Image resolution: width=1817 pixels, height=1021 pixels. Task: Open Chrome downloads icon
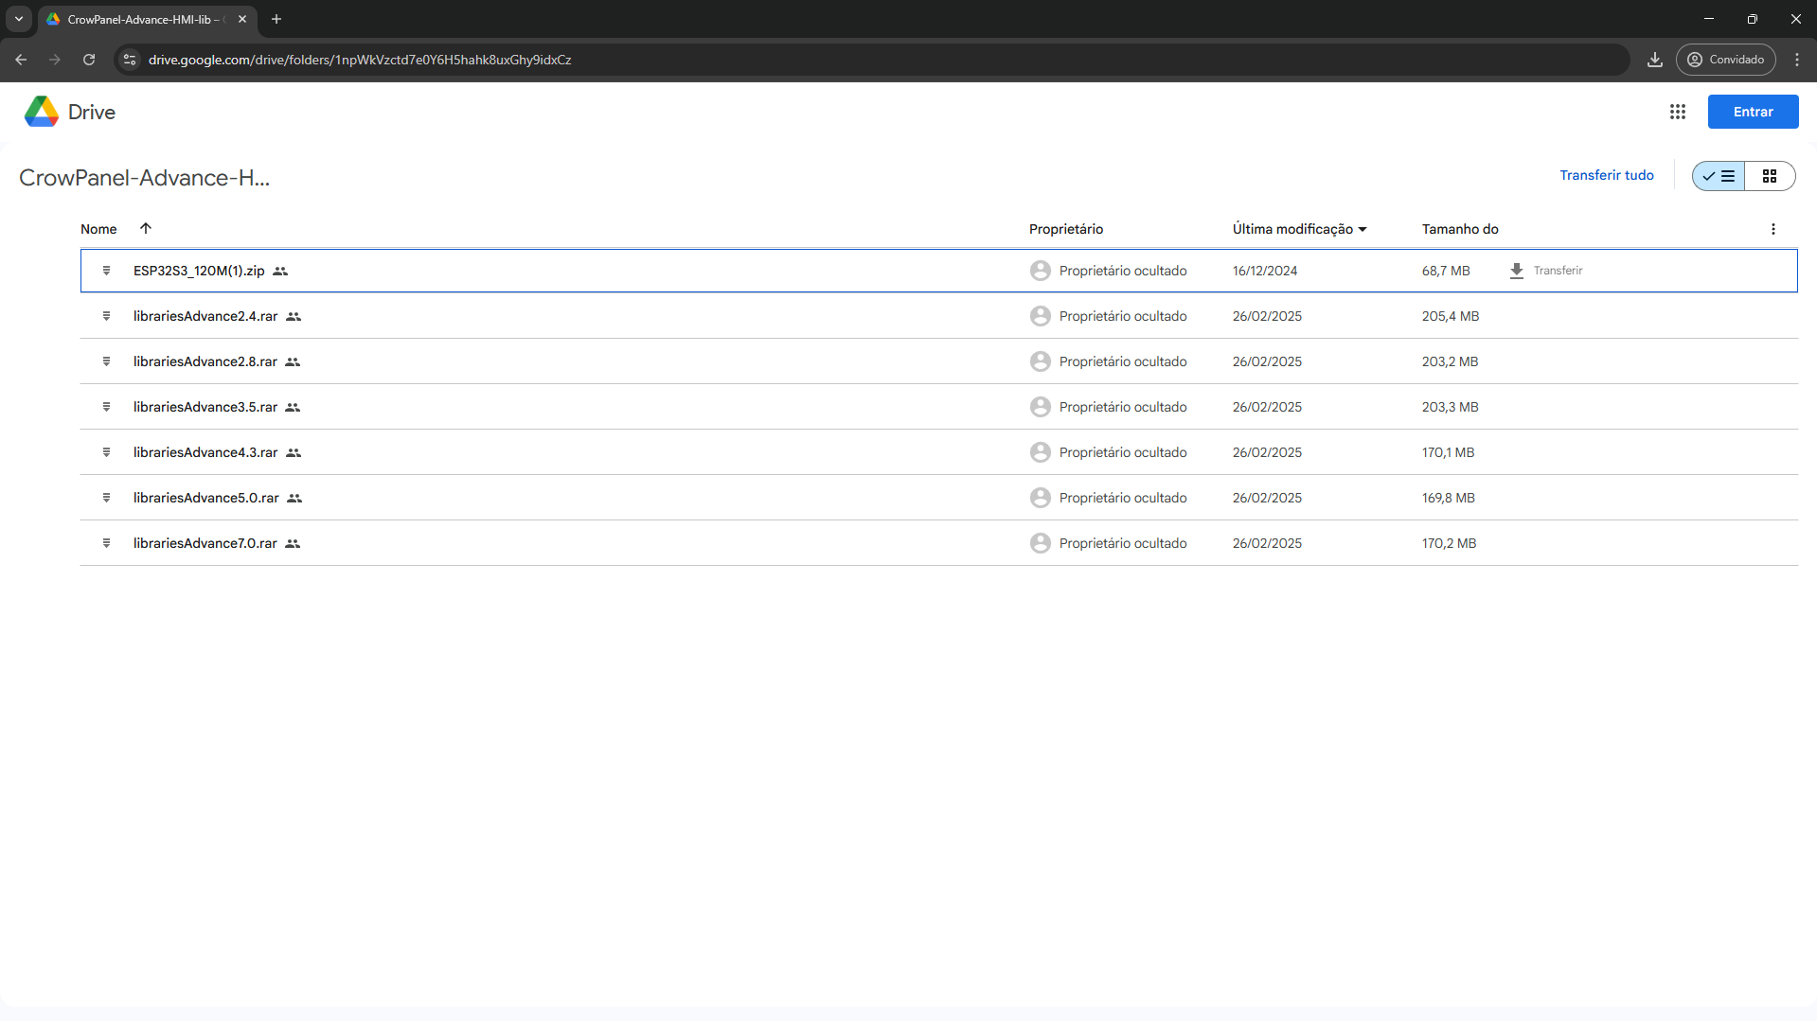click(x=1654, y=60)
